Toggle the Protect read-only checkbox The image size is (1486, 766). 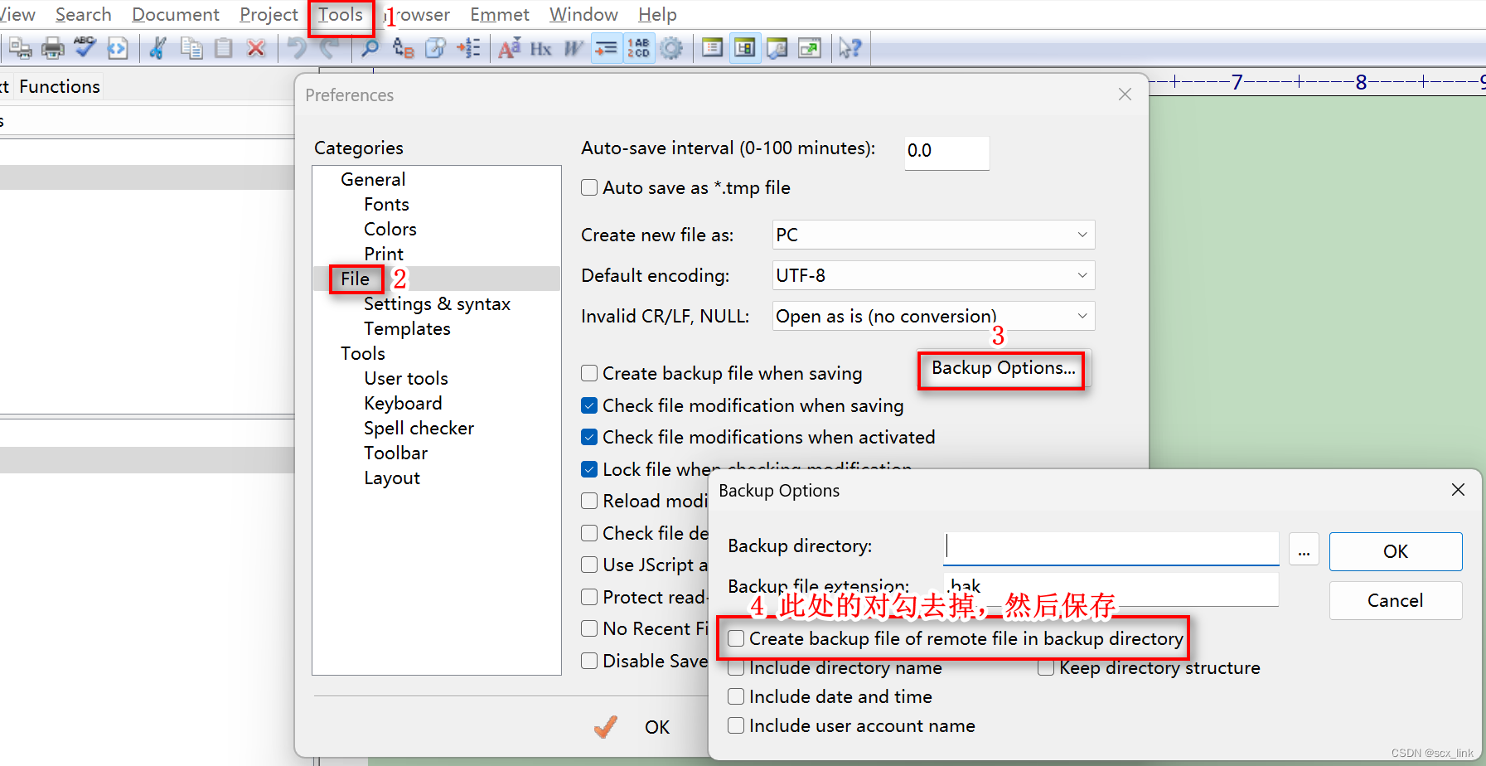[x=589, y=597]
